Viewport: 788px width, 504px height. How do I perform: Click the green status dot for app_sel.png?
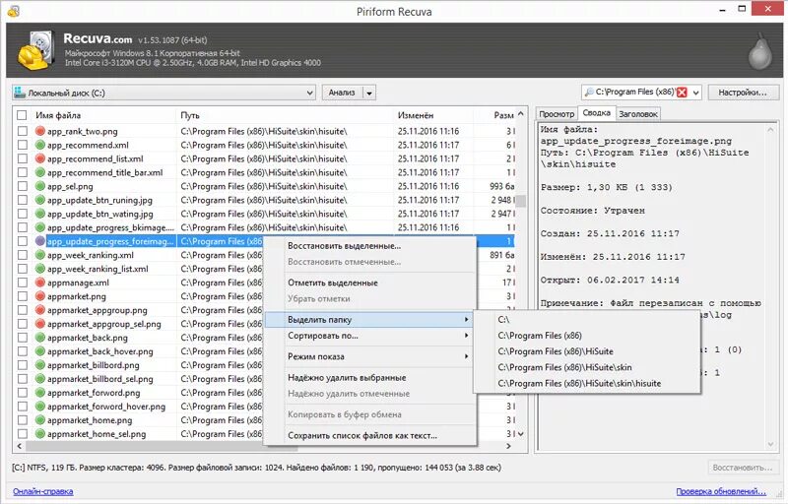[x=40, y=186]
